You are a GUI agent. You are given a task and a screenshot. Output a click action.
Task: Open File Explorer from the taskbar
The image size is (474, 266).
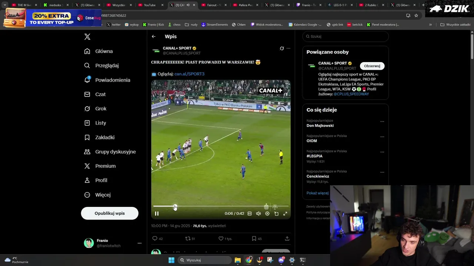[x=238, y=260]
